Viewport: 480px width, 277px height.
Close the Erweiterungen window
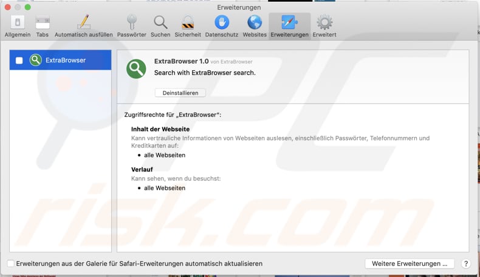pos(8,7)
